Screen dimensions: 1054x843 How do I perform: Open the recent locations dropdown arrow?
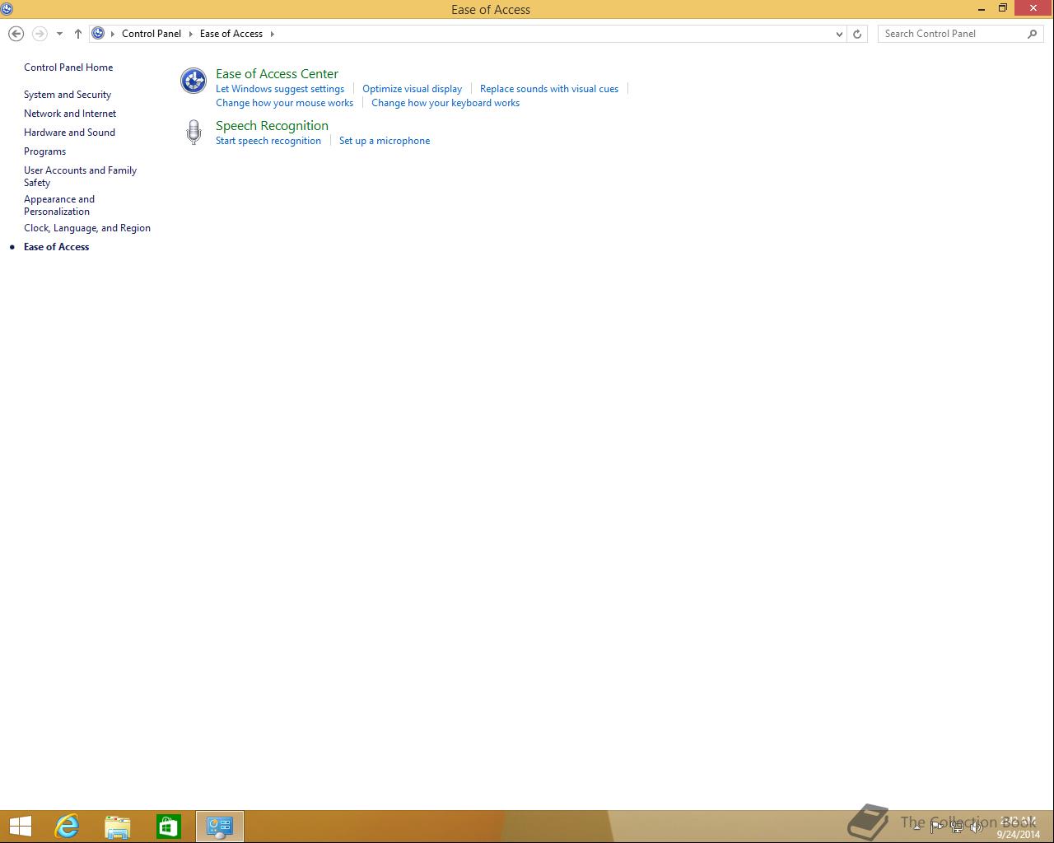(x=59, y=34)
